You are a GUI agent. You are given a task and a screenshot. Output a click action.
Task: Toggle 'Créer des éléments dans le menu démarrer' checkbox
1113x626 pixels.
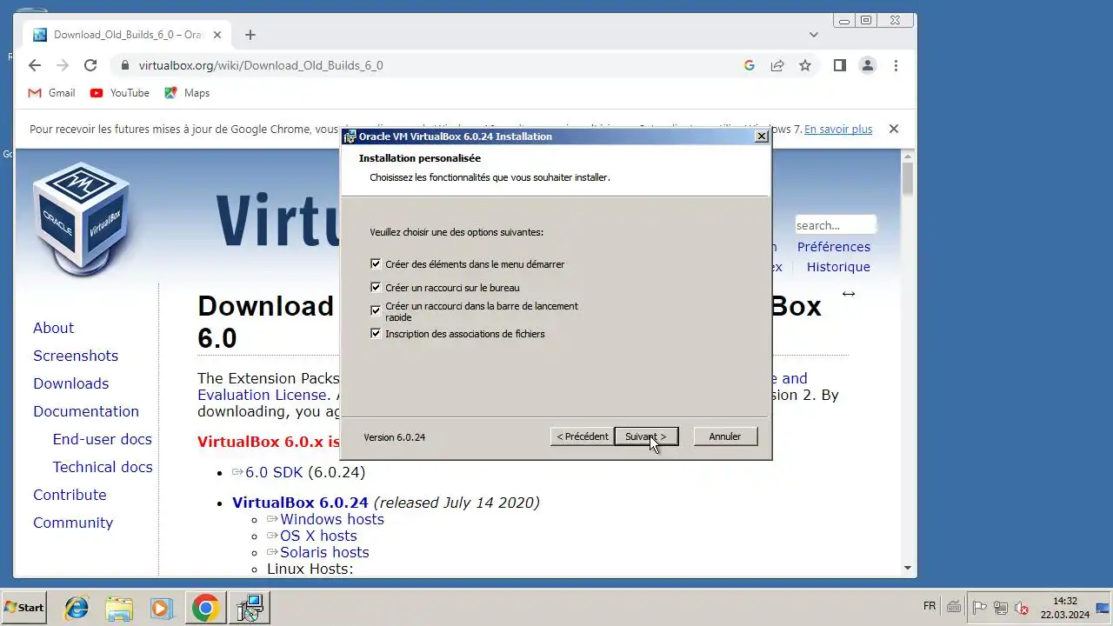(x=376, y=263)
